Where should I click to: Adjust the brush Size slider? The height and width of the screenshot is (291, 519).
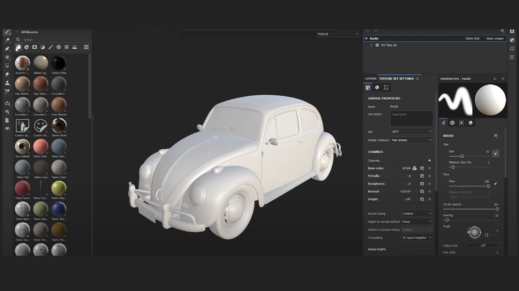(469, 156)
